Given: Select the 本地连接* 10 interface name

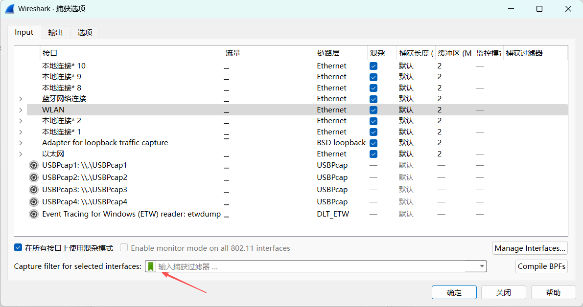Looking at the screenshot, I should (x=64, y=66).
